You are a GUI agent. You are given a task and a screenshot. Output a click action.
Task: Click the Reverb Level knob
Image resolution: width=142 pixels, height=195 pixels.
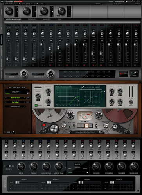click(134, 167)
